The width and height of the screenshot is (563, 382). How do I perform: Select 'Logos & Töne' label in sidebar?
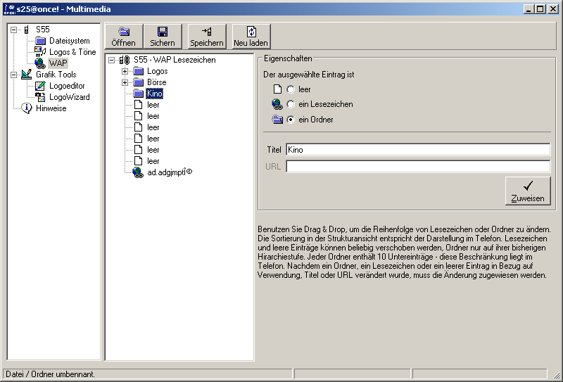[72, 52]
